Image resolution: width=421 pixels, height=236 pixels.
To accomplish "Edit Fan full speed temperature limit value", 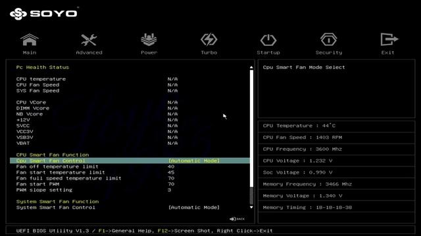I will tap(171, 178).
